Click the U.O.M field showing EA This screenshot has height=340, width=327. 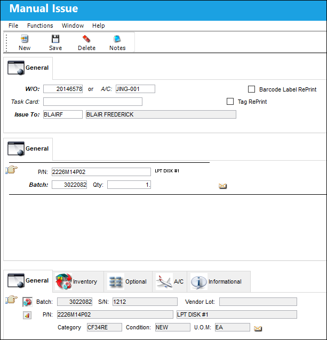tap(233, 327)
